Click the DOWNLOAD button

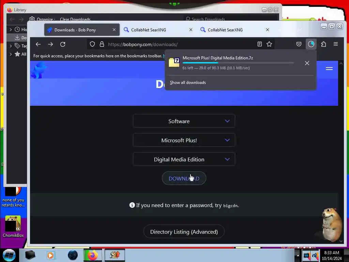coord(184,178)
